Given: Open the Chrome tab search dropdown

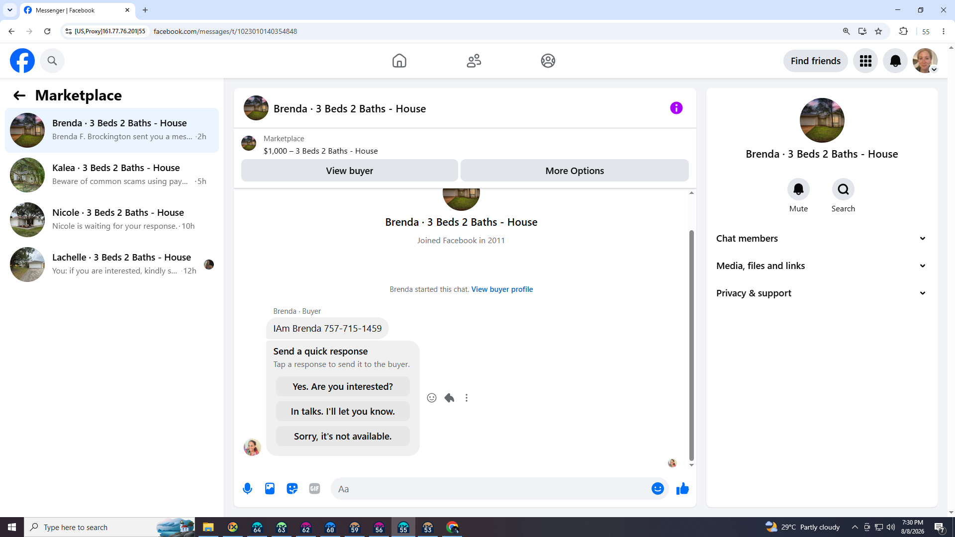Looking at the screenshot, I should pos(10,10).
